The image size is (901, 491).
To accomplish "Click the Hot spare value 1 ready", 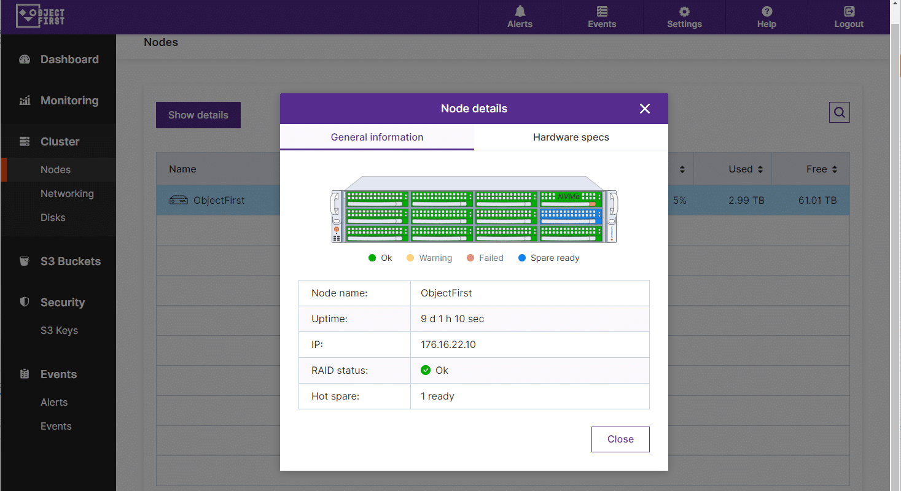I will tap(437, 396).
